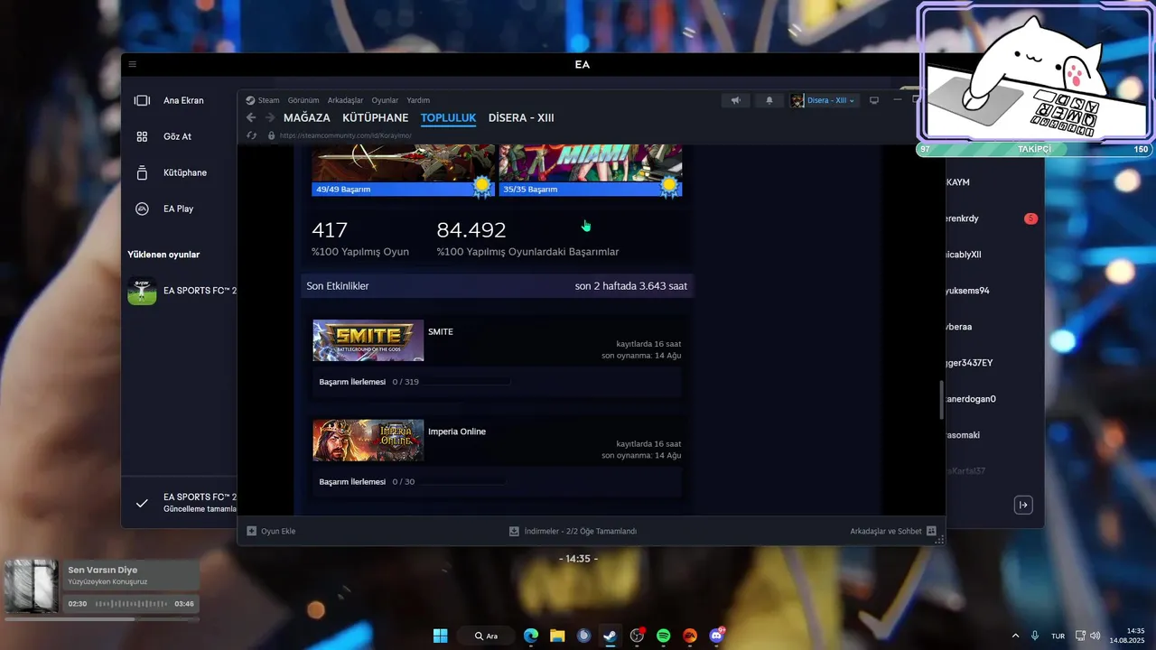Viewport: 1156px width, 650px height.
Task: Click the padlock icon beside Steam URL
Action: [x=271, y=135]
